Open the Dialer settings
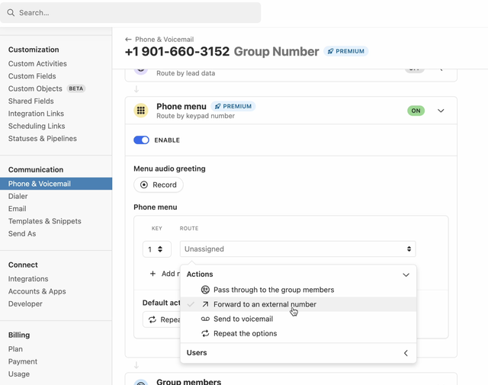 pos(18,197)
